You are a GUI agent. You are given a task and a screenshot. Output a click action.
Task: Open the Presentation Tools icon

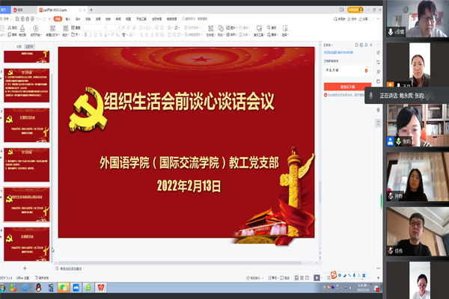[x=259, y=28]
